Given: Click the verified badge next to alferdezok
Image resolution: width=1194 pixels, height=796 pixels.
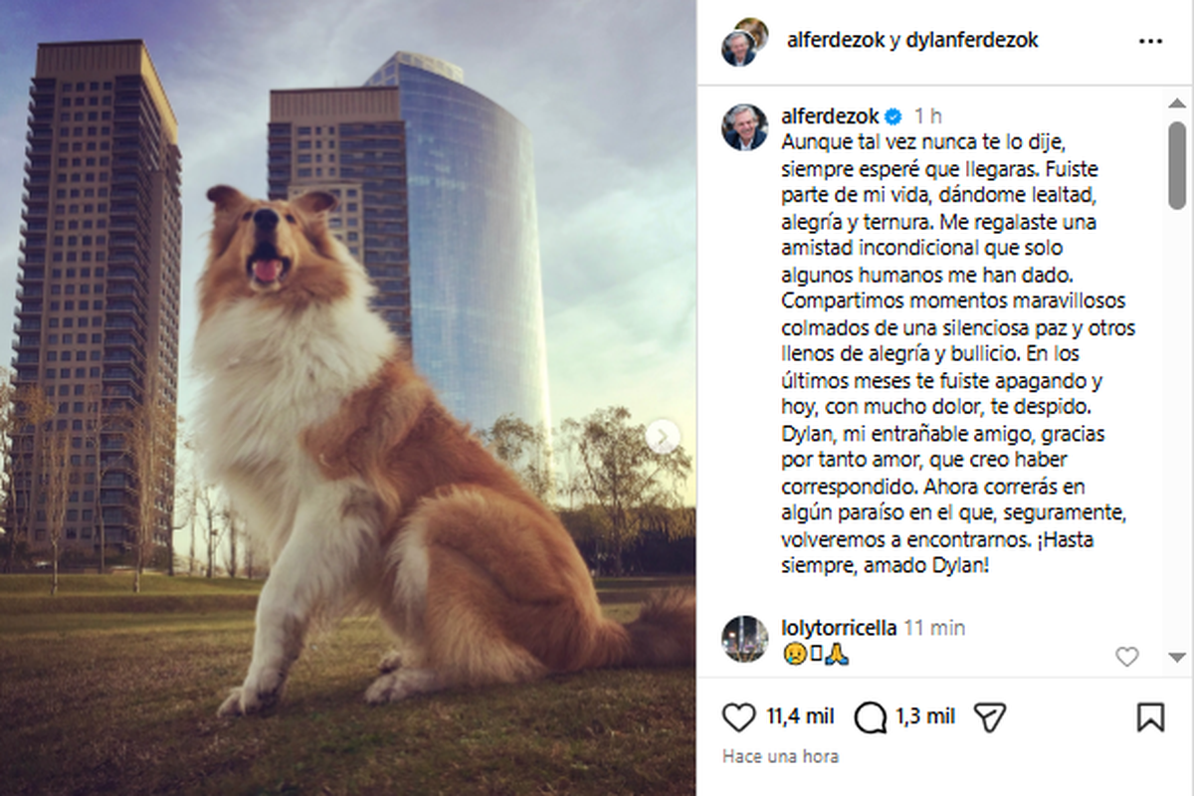Looking at the screenshot, I should 894,116.
